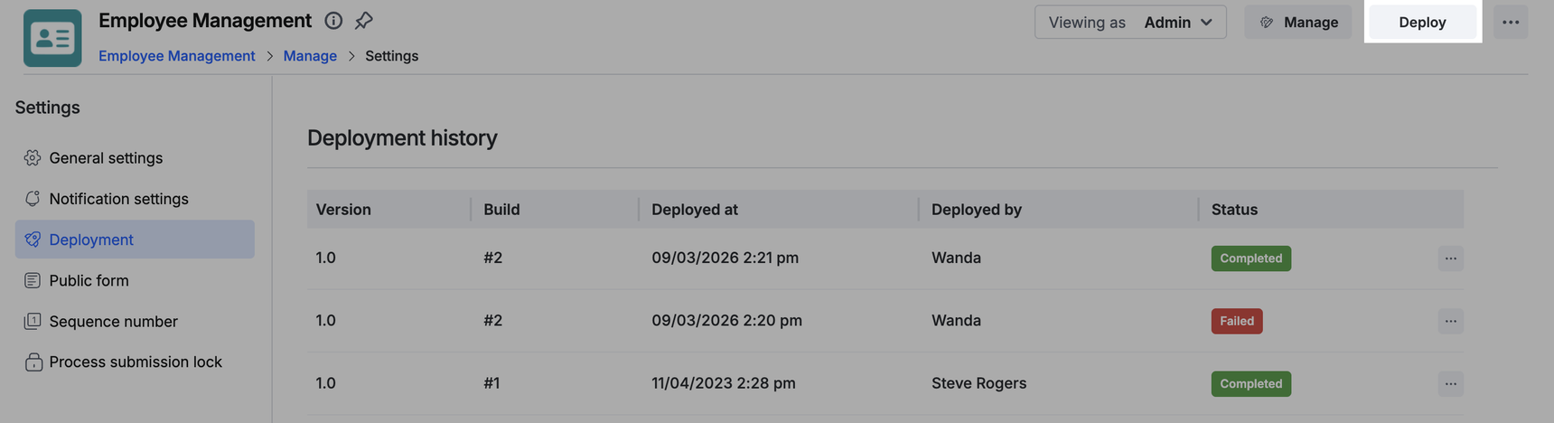Open row actions for Steve Rogers deployment
Screen dimensions: 1554x423
[x=1450, y=384]
